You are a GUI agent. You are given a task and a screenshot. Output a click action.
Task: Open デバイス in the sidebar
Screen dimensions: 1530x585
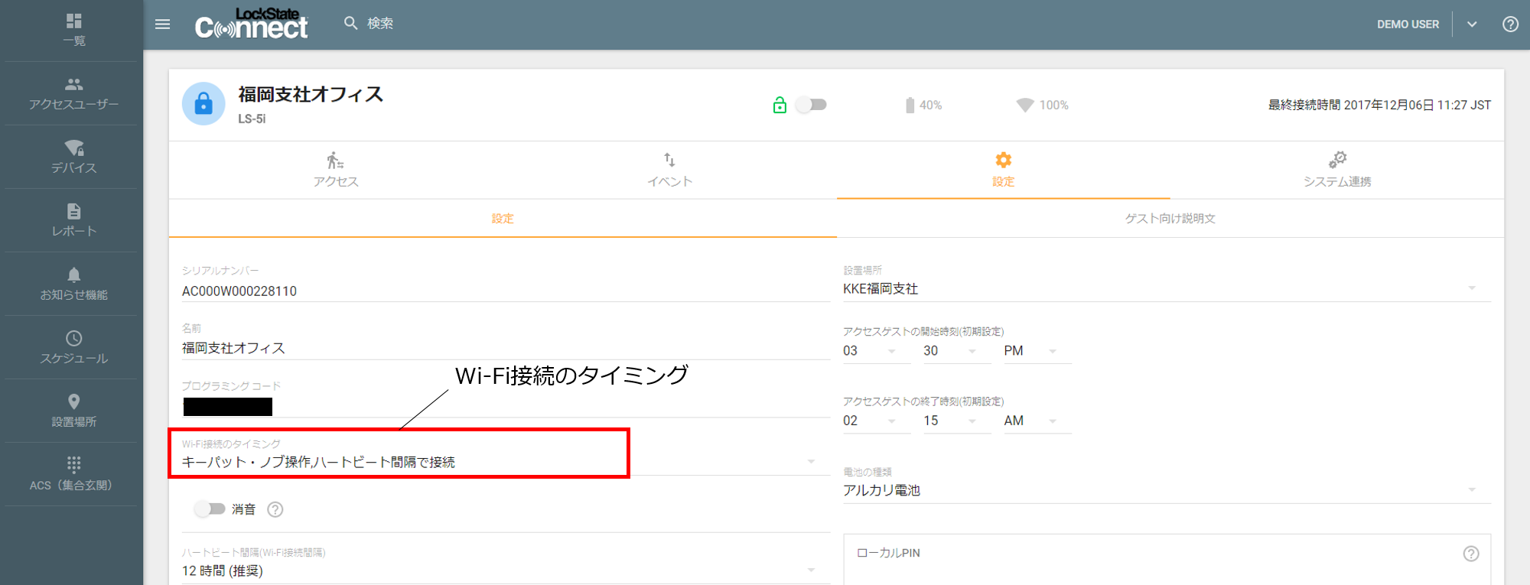tap(73, 157)
